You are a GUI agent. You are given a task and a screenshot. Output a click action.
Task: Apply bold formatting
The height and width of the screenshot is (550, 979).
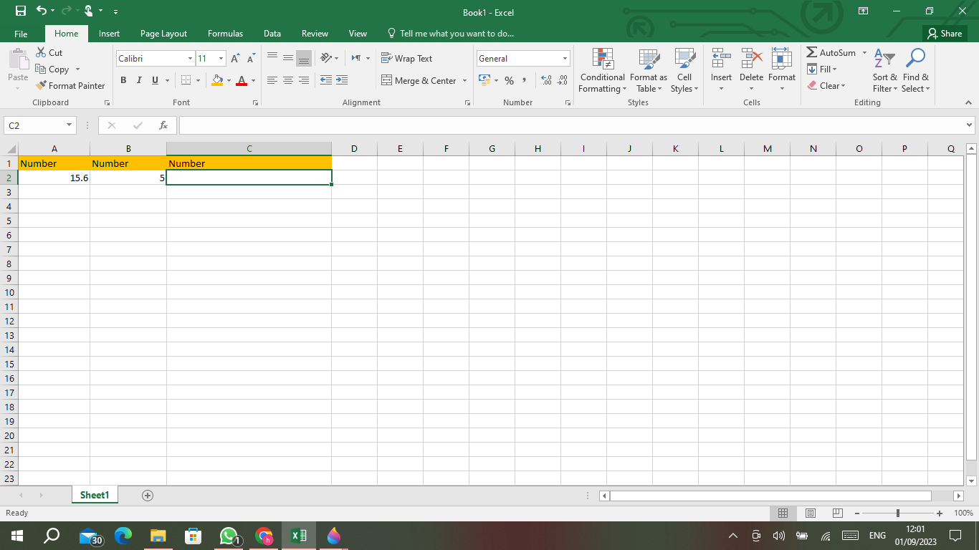(123, 79)
